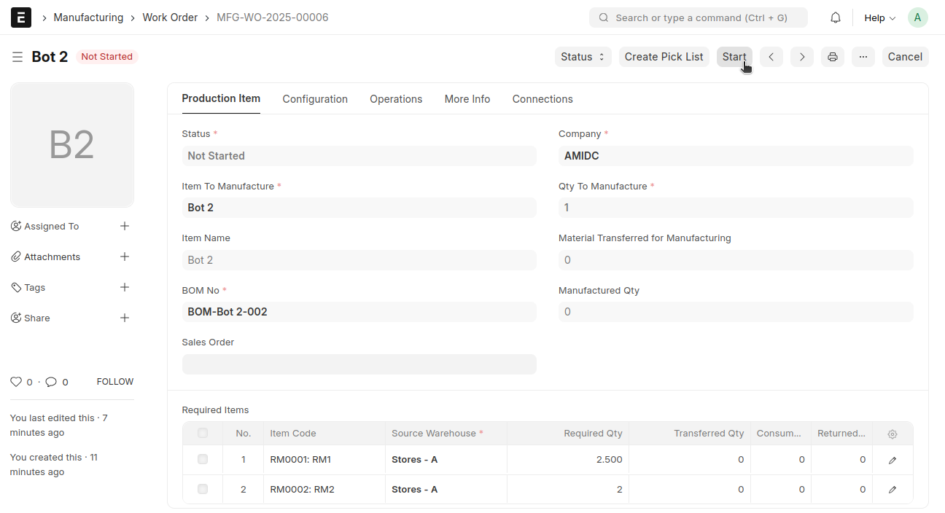945x513 pixels.
Task: Switch to the Operations tab
Action: (x=396, y=99)
